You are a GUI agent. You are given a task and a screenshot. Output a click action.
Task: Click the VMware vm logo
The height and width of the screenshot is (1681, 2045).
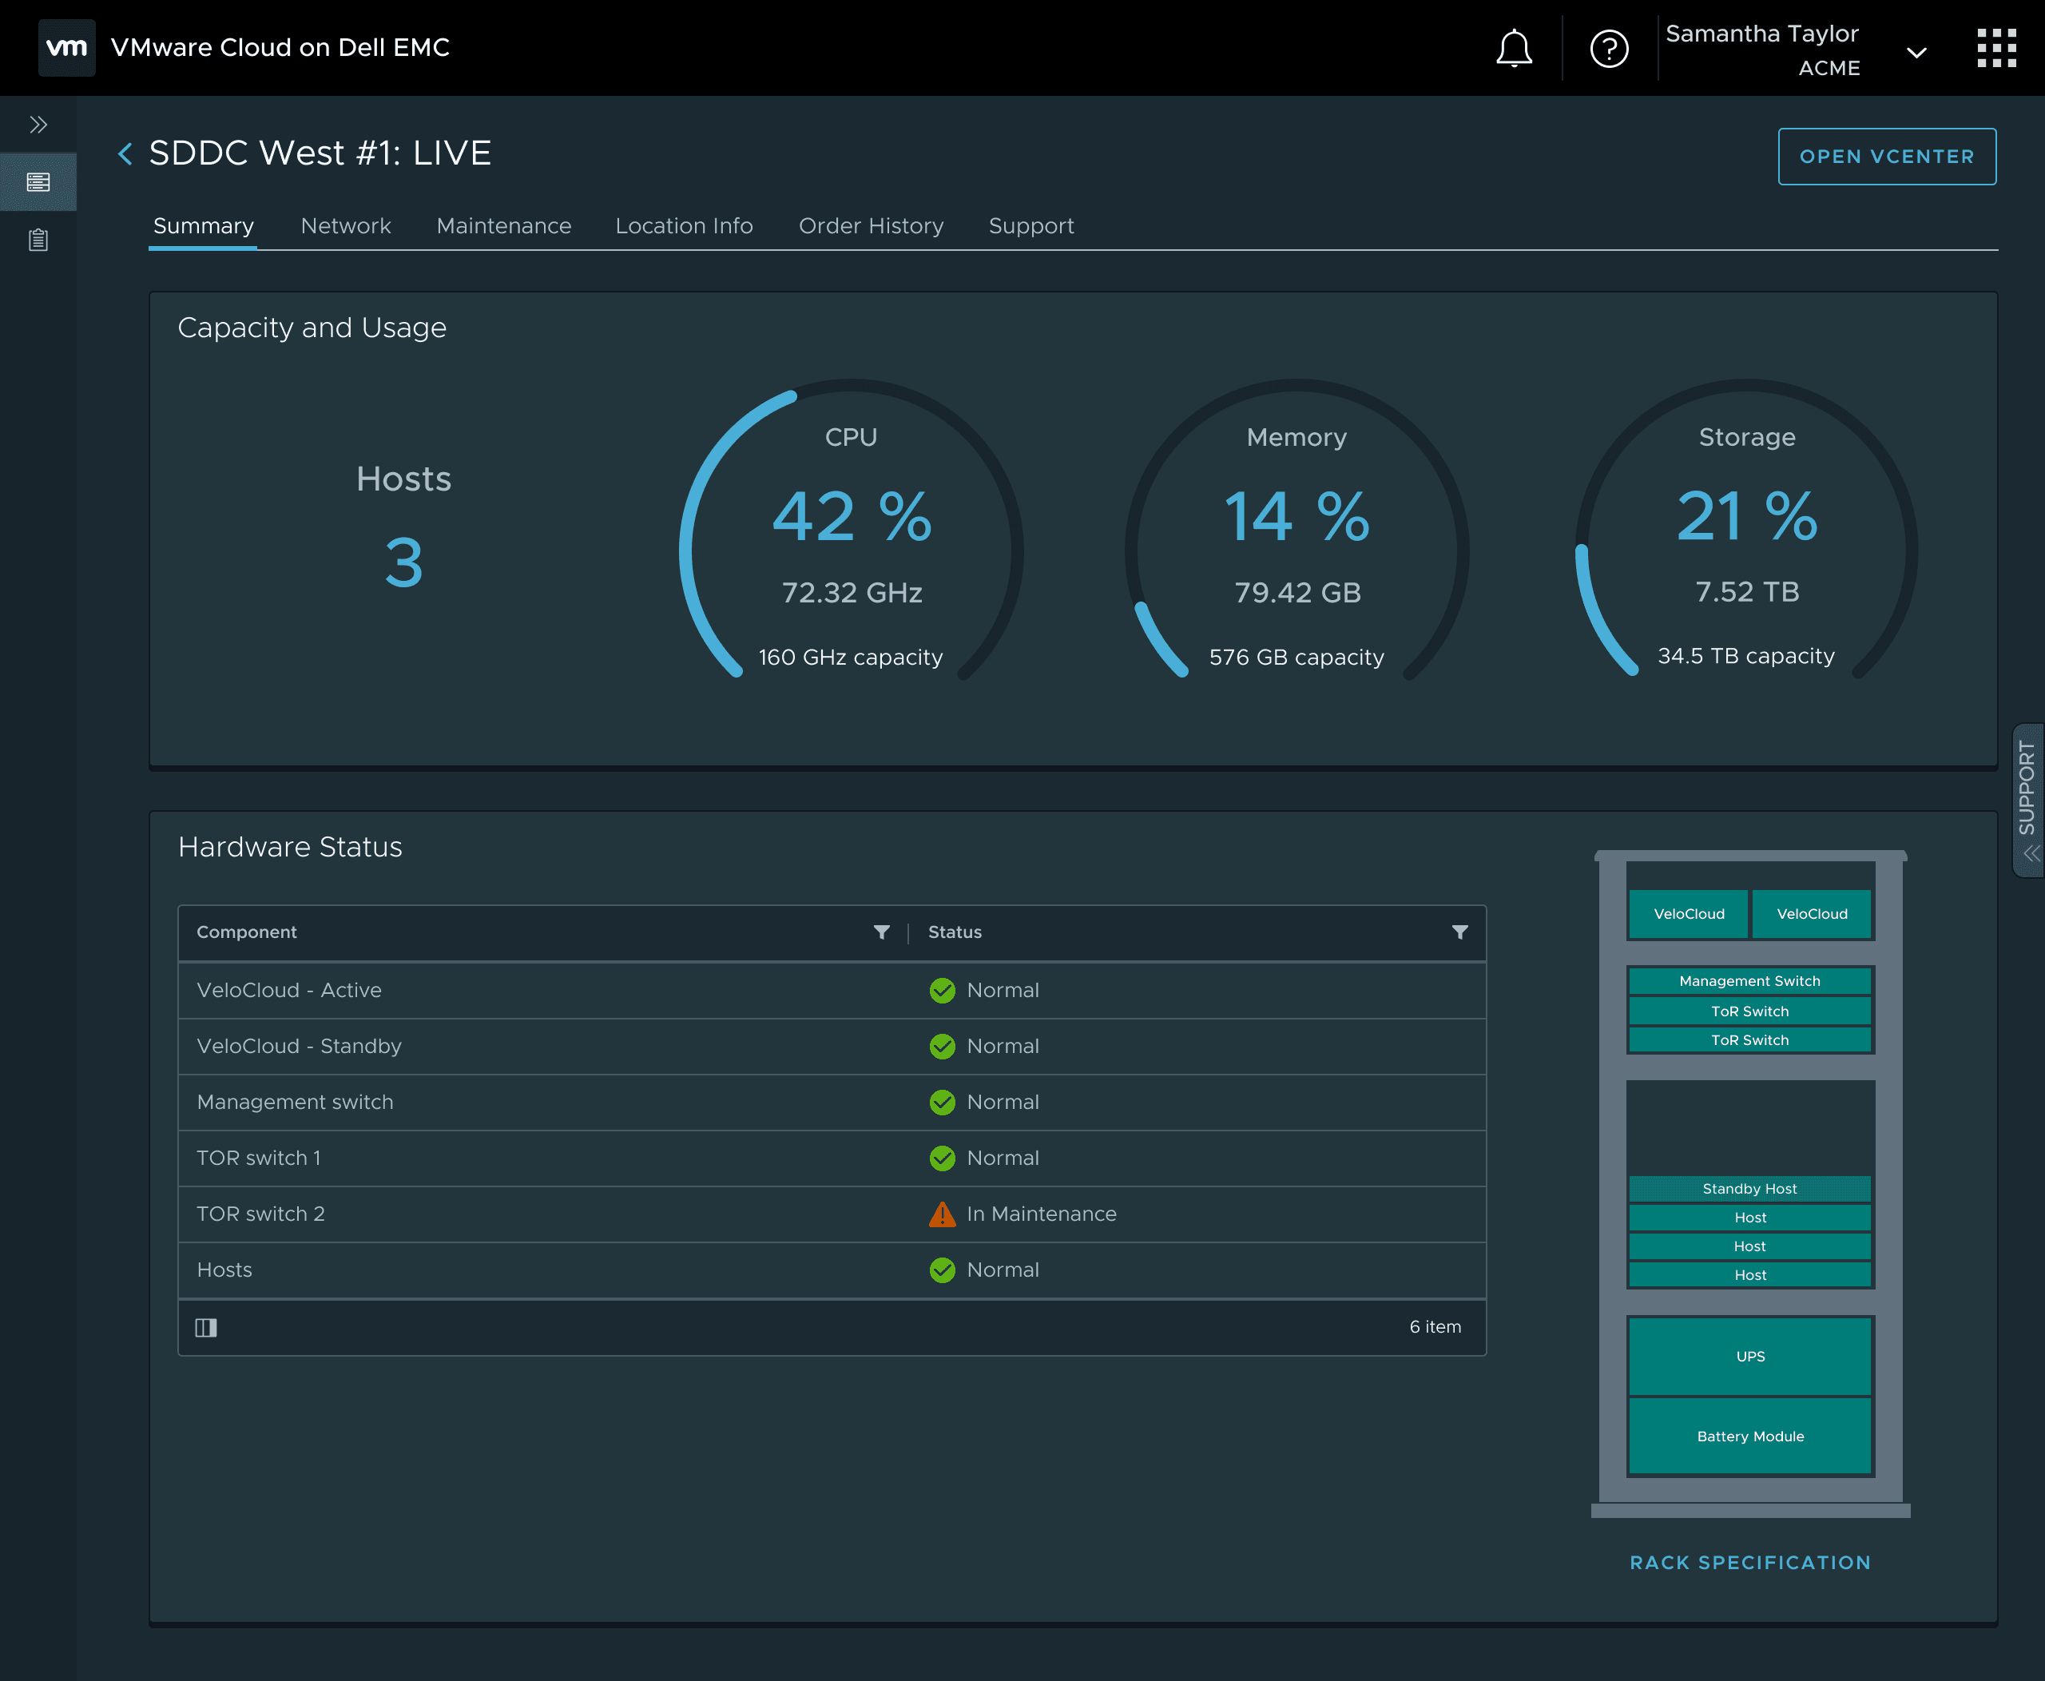pos(67,47)
